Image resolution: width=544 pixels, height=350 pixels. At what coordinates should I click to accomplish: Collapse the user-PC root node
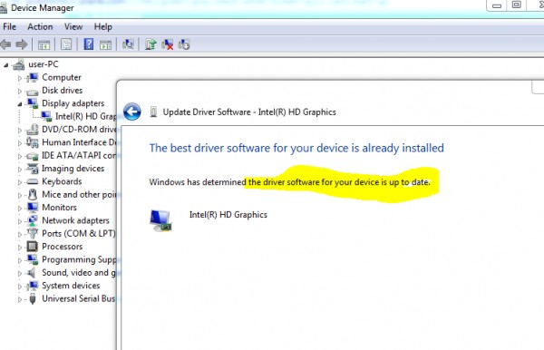[6, 65]
